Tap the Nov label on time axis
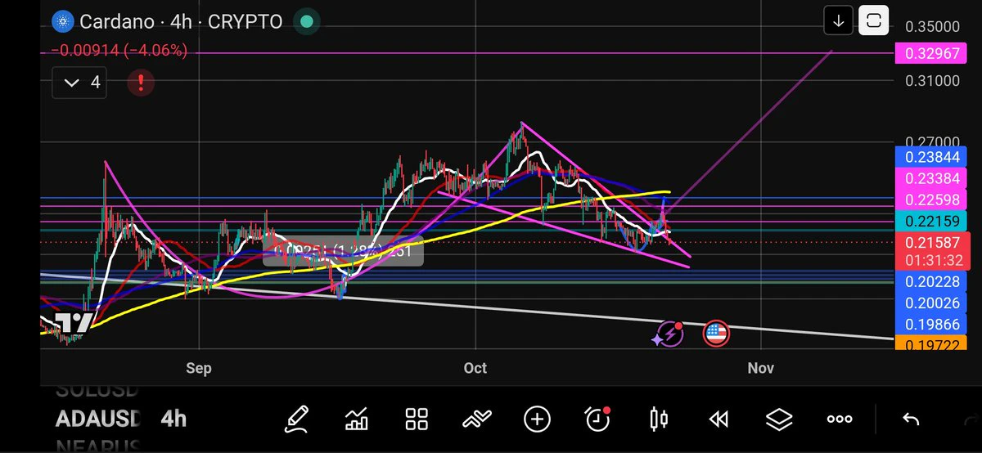 (x=761, y=369)
